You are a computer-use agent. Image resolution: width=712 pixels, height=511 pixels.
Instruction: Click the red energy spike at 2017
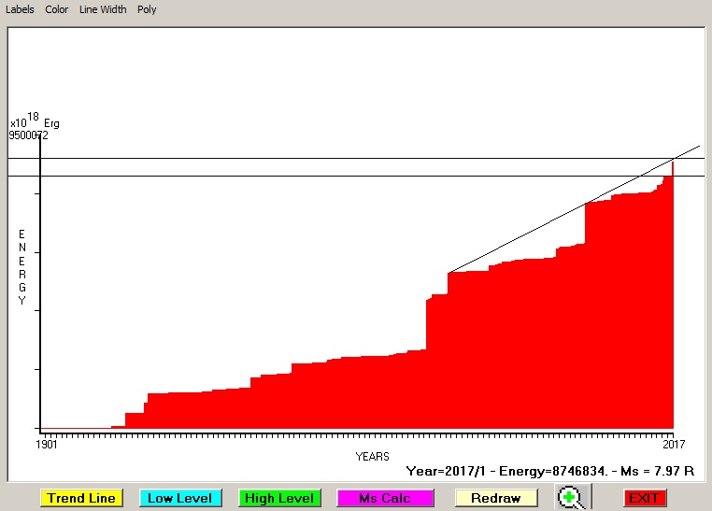point(672,170)
